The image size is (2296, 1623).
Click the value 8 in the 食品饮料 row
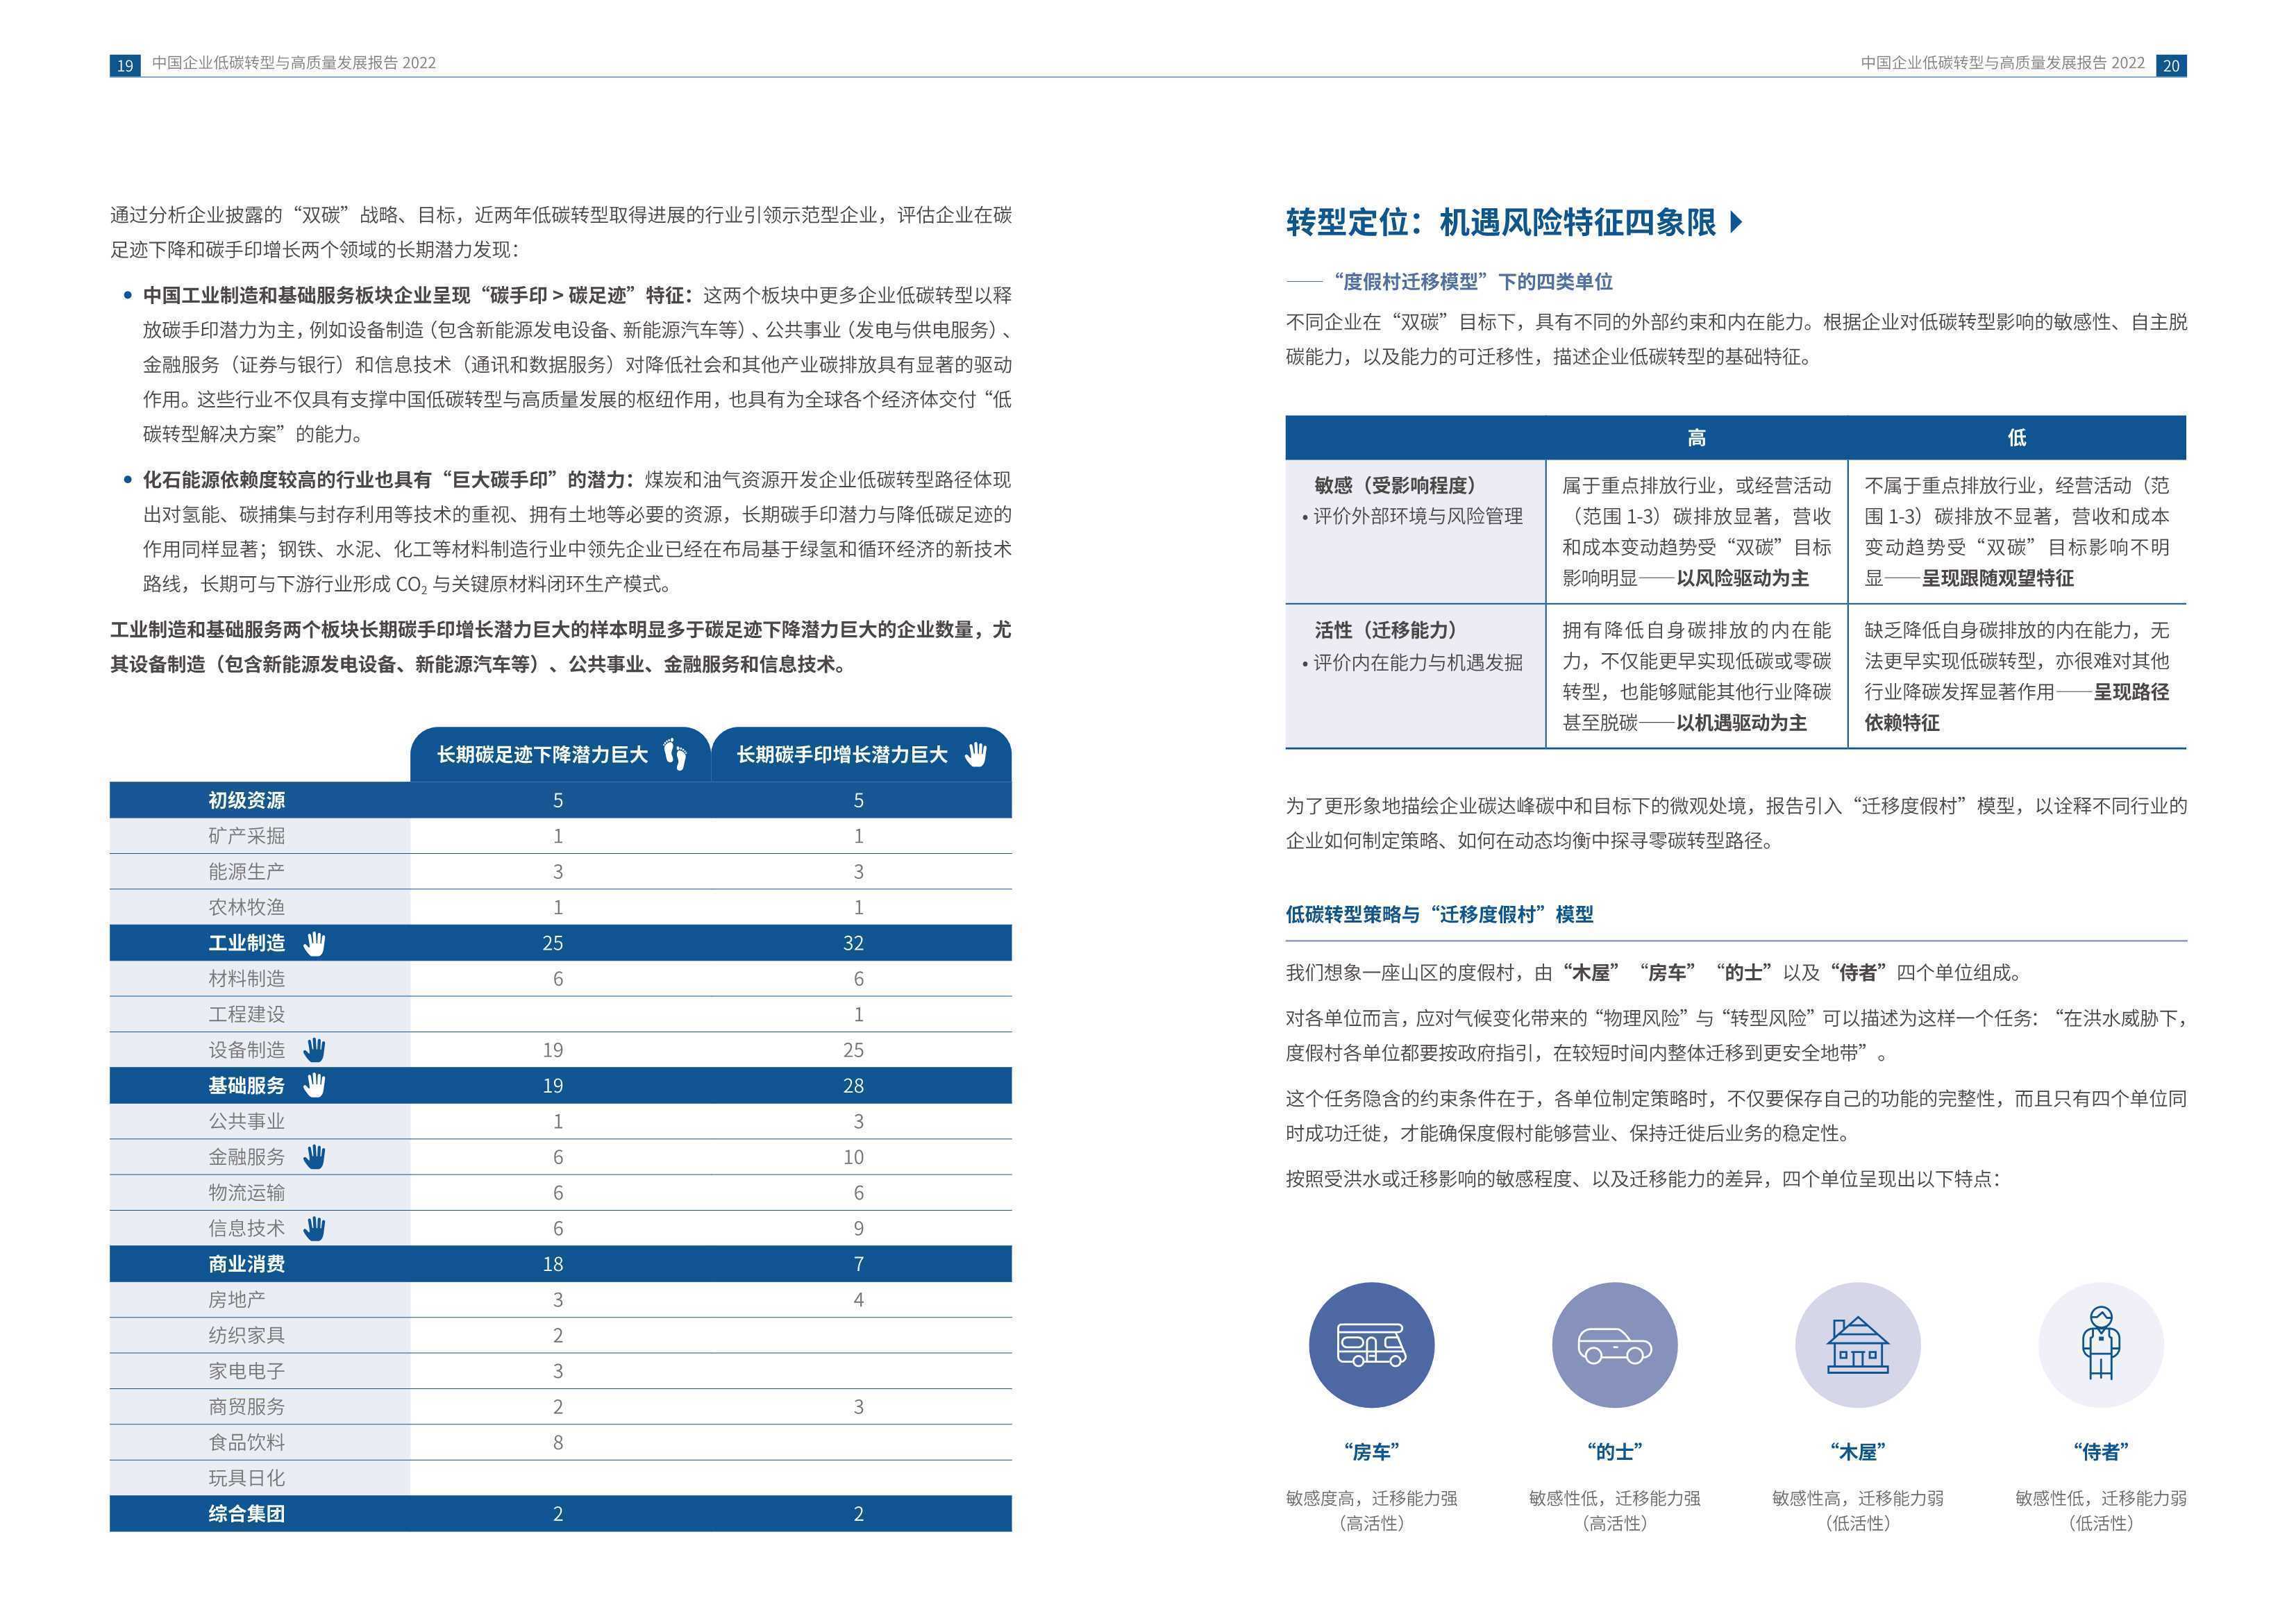(x=558, y=1442)
